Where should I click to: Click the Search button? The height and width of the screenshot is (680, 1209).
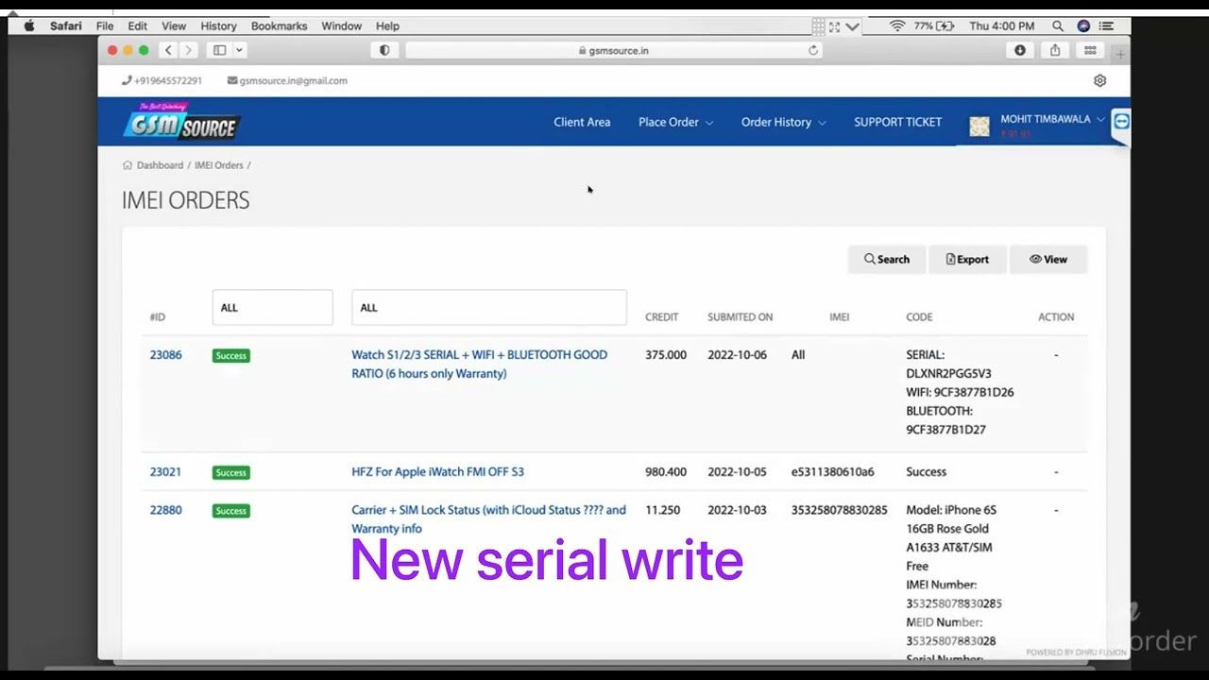886,260
